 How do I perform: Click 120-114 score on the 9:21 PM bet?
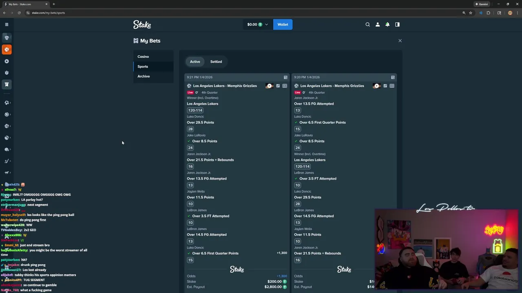(x=195, y=110)
